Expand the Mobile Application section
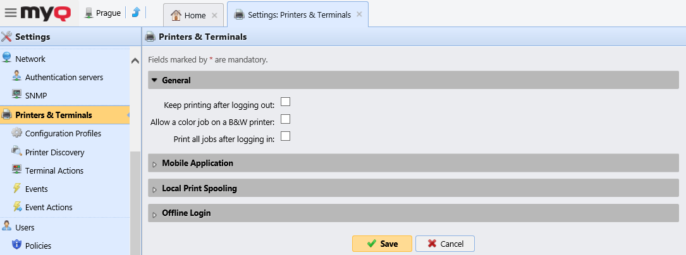 [154, 163]
